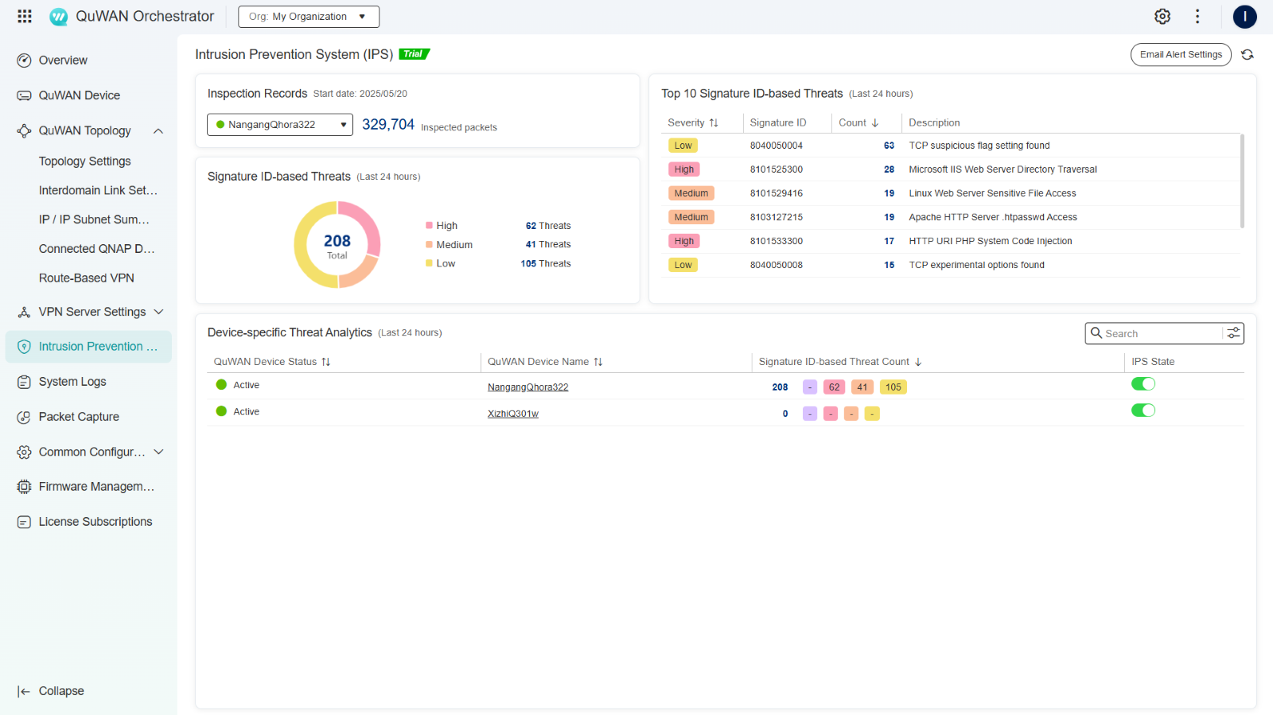Open Topology Settings menu item
This screenshot has width=1273, height=715.
pos(85,161)
